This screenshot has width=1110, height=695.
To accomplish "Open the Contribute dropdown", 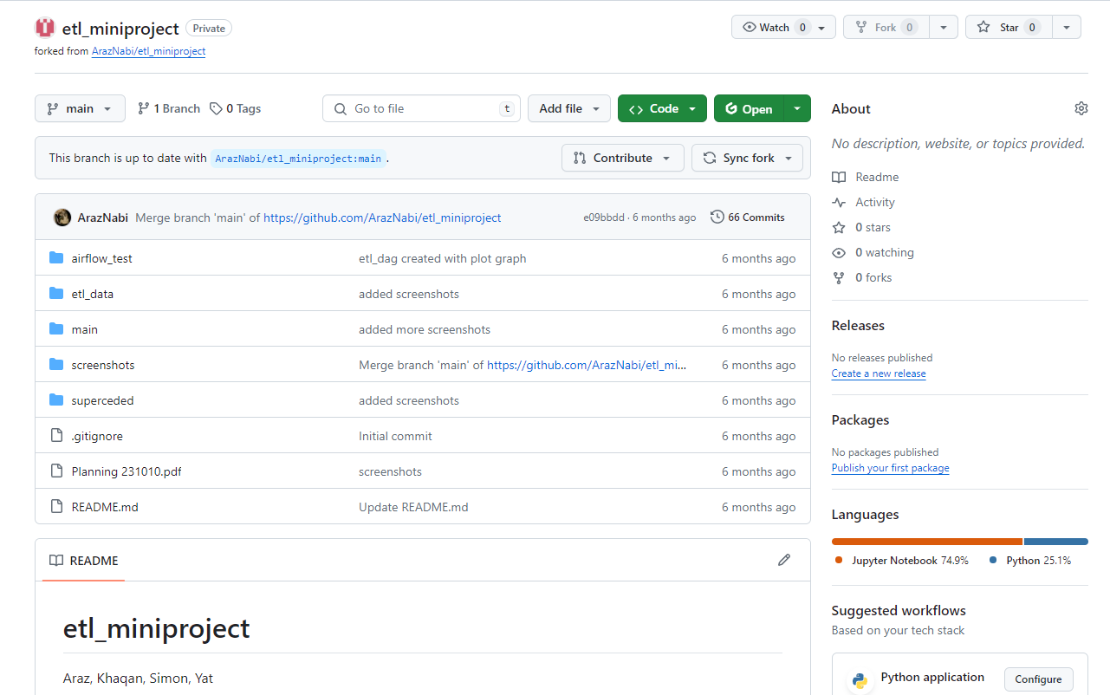I will click(x=622, y=158).
